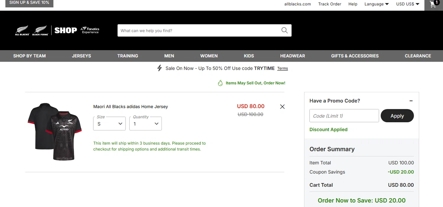Screen dimensions: 443x207
Task: Click the SHOP logo text
Action: 66,30
